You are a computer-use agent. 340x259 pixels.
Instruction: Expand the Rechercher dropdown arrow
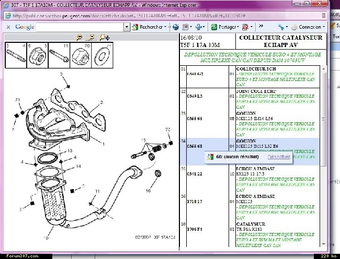(x=165, y=27)
